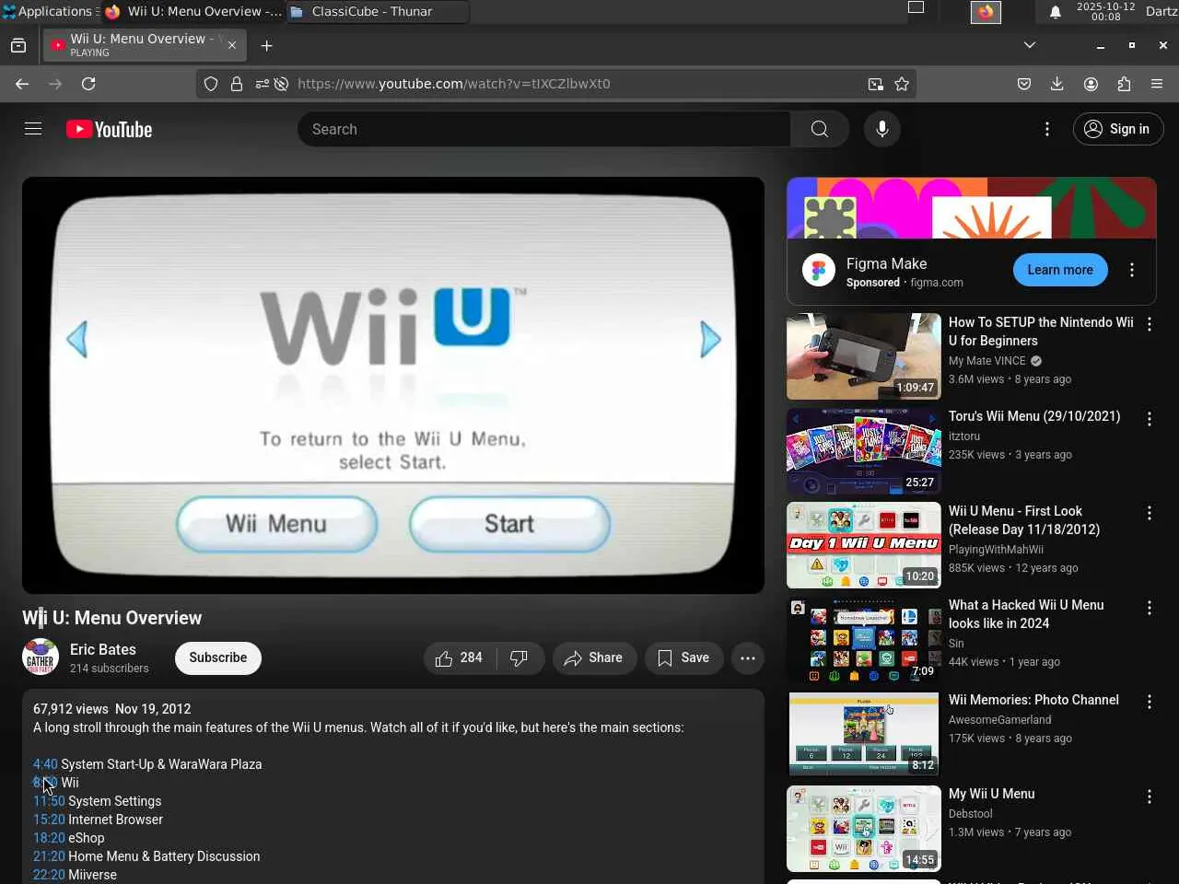Viewport: 1179px width, 884px height.
Task: Open the notification bell in system panel
Action: 1056,12
